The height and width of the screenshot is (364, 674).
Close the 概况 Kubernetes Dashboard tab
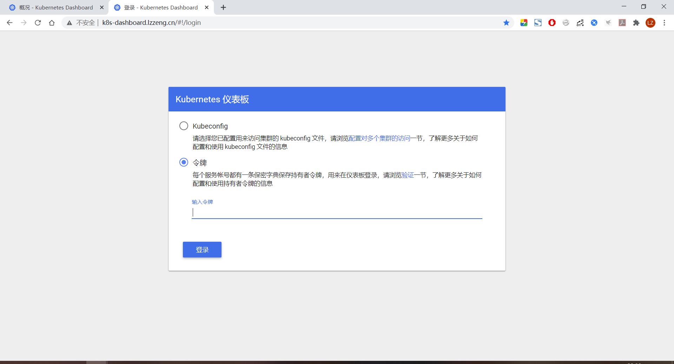pos(102,7)
